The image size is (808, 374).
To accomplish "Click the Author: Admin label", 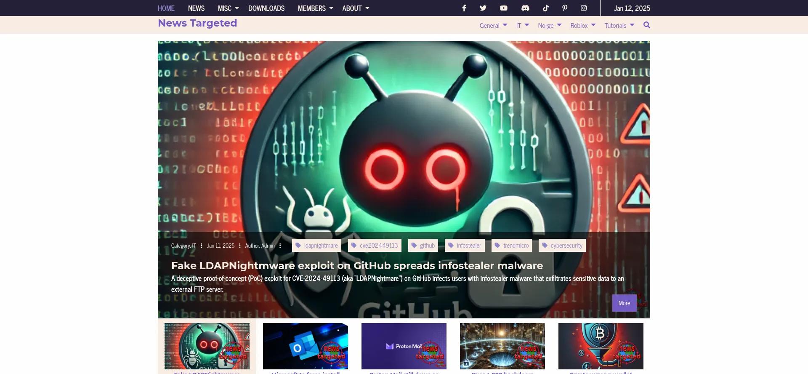I will point(260,246).
